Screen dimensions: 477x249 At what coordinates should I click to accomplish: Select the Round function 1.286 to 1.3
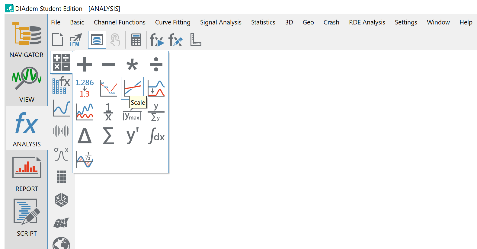(85, 88)
